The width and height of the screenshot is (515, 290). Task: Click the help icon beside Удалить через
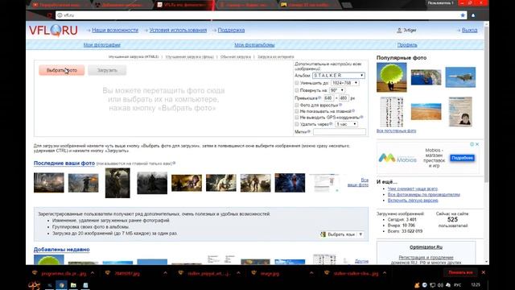331,124
